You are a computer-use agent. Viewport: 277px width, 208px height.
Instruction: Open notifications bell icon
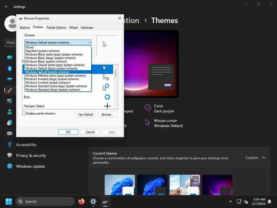coord(270,201)
